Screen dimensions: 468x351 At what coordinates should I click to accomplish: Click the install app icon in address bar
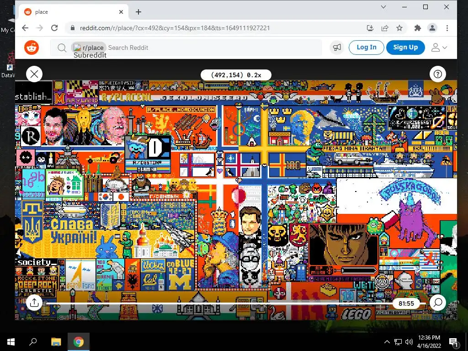(370, 28)
